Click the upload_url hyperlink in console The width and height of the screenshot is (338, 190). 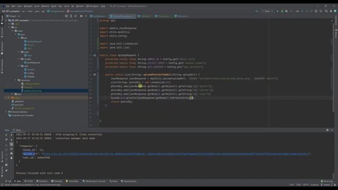pos(175,154)
